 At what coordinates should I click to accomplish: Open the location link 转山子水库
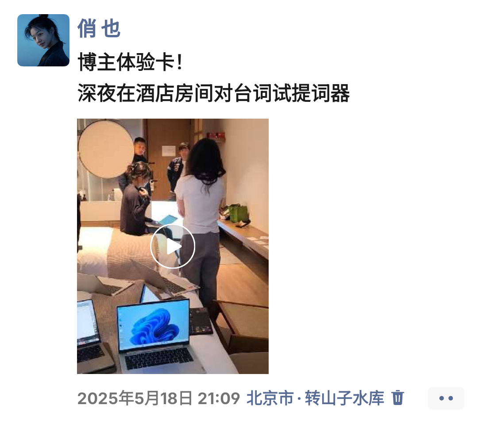click(x=344, y=398)
